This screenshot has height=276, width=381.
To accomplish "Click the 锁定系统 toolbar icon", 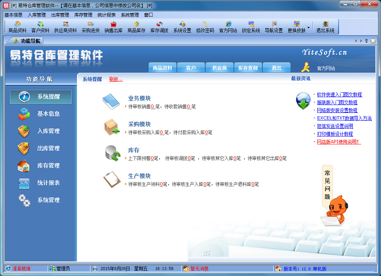I will (x=251, y=27).
